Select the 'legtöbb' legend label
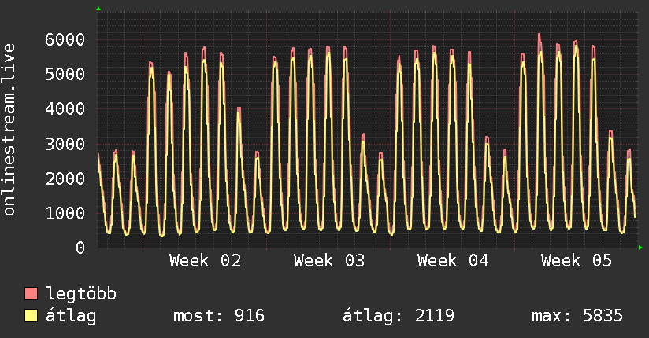The width and height of the screenshot is (649, 338). (81, 294)
